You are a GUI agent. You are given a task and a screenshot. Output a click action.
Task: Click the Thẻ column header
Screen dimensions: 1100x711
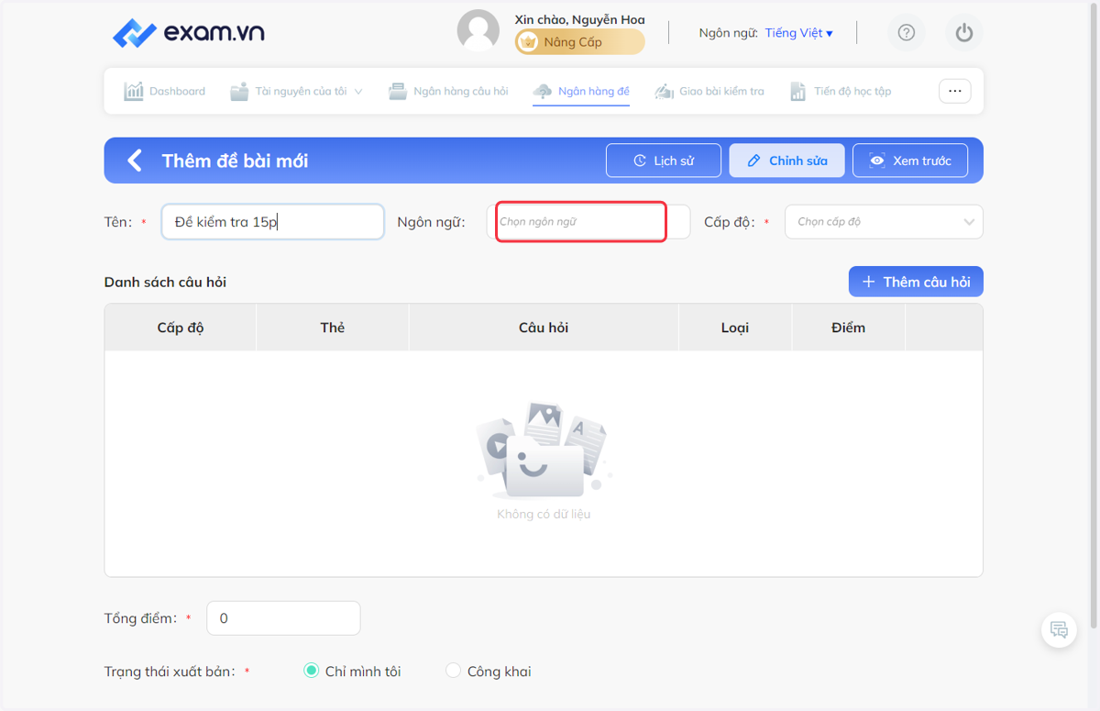point(333,328)
